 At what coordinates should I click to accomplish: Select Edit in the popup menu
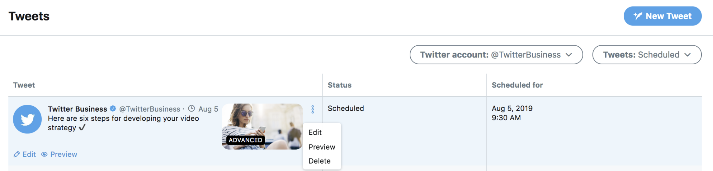(x=315, y=132)
